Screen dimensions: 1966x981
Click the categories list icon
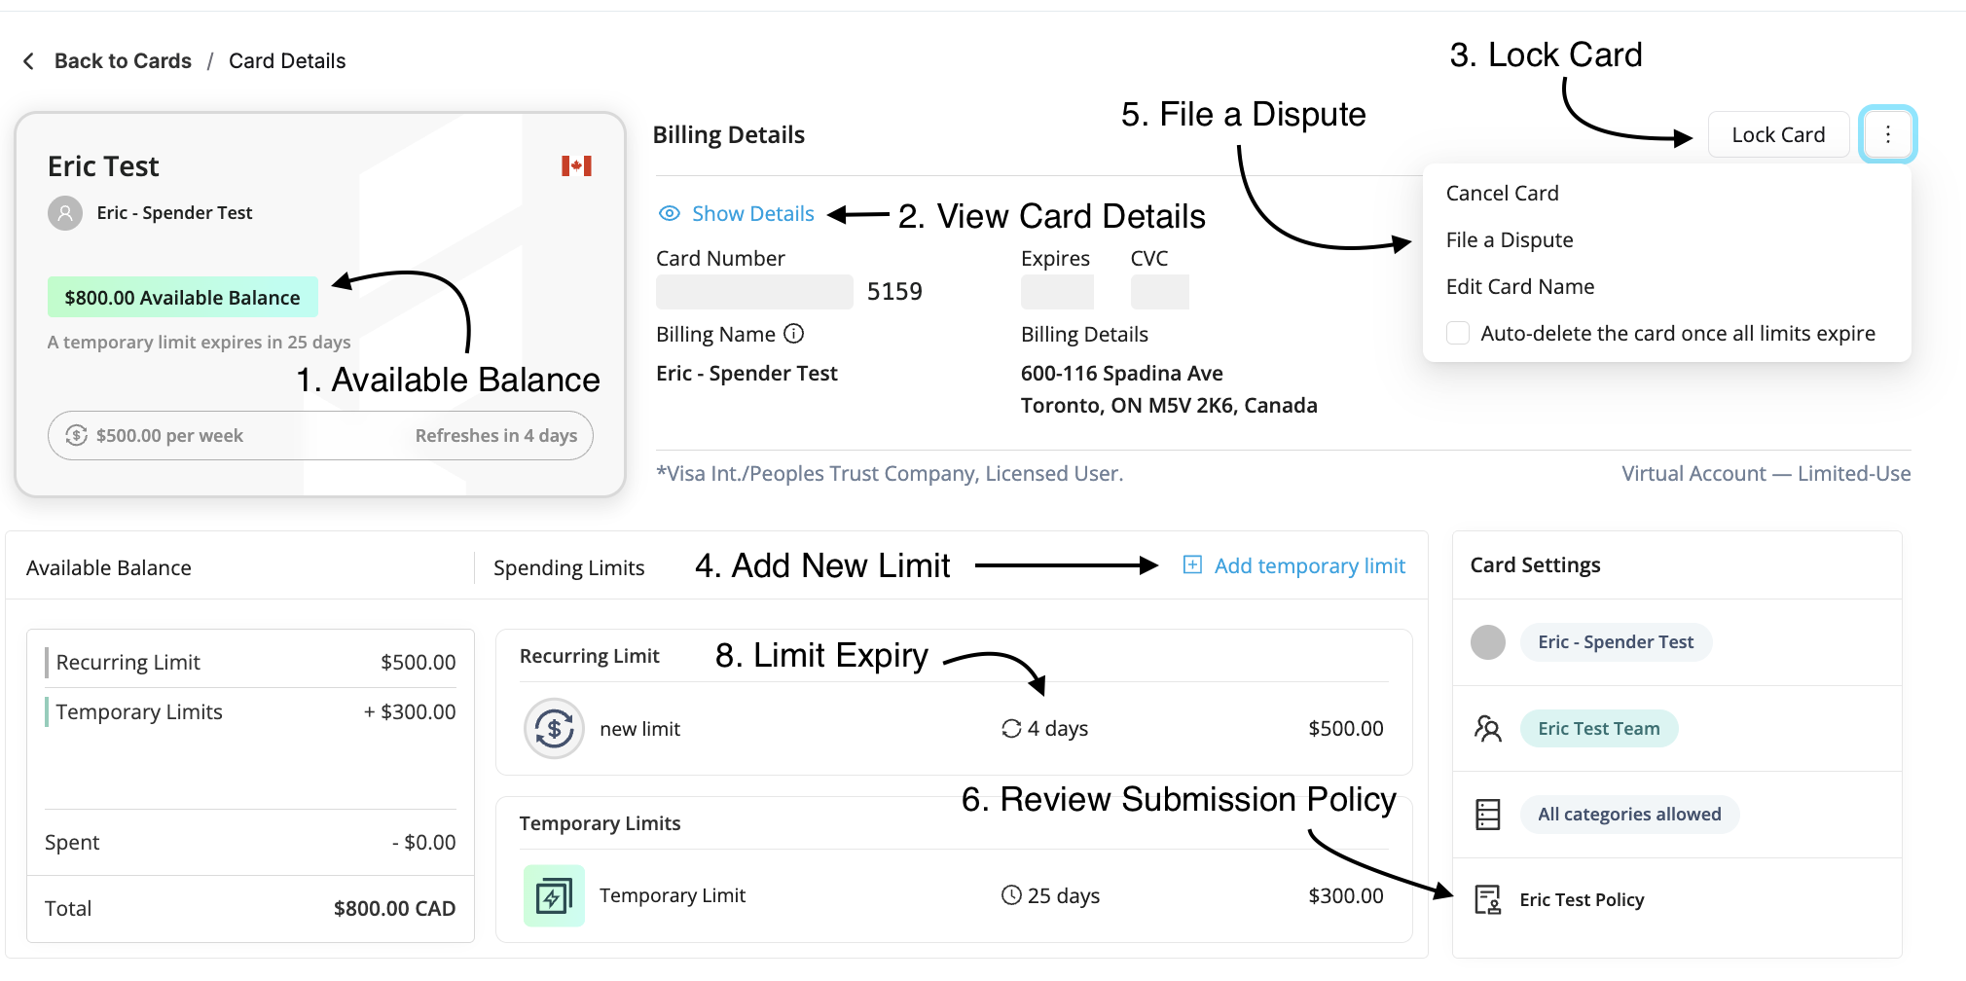(1487, 815)
